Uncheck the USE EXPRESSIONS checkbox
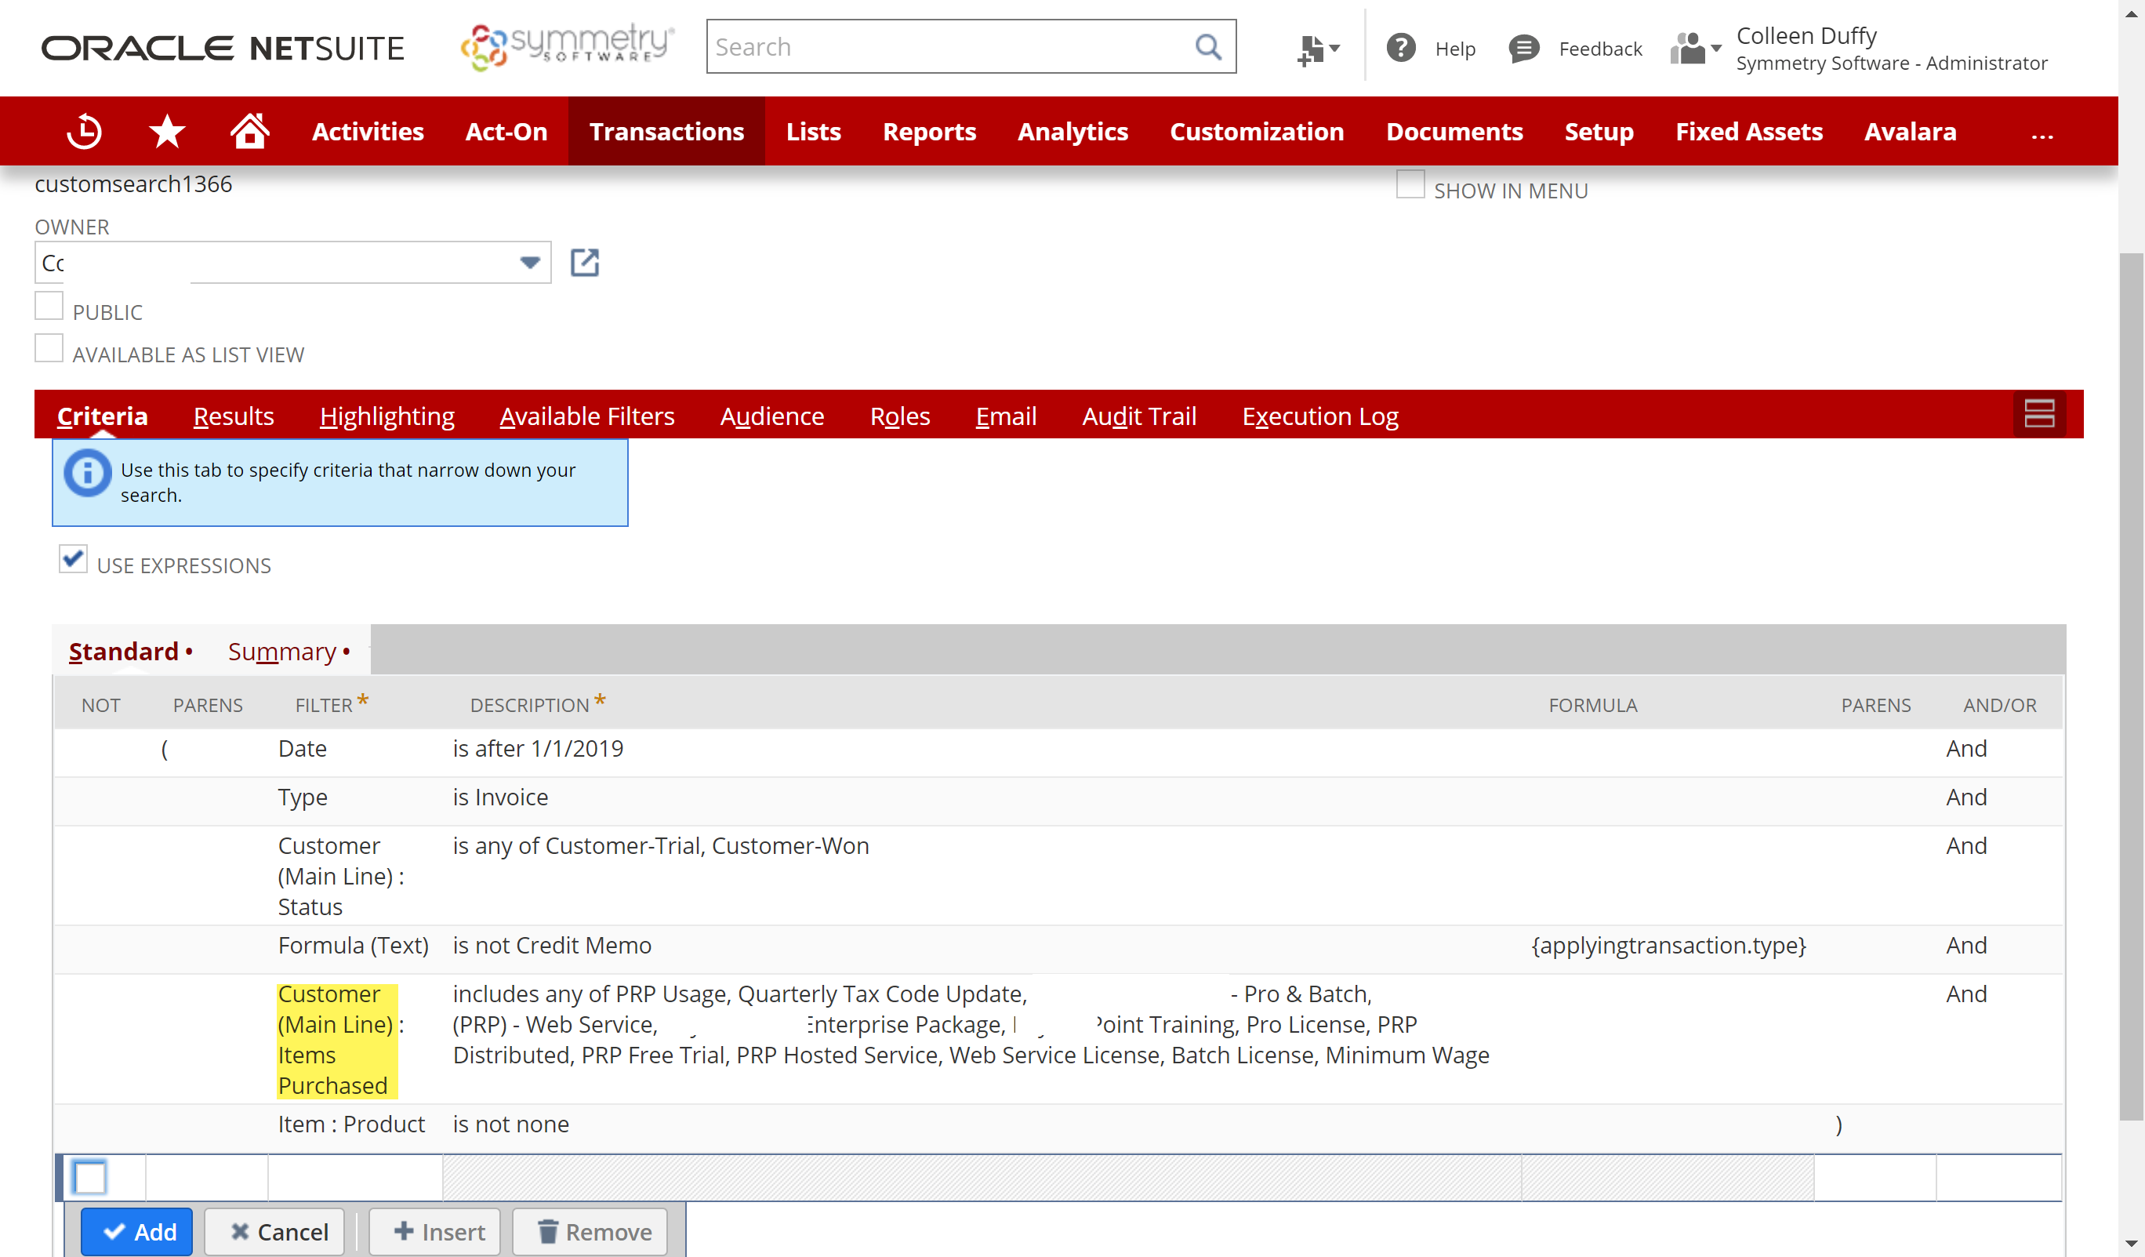2145x1257 pixels. [x=72, y=558]
